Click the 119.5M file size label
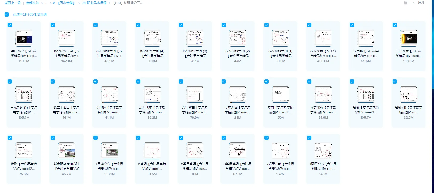This screenshot has height=193, width=434. point(24,61)
